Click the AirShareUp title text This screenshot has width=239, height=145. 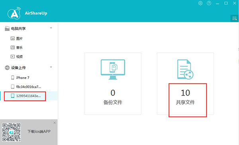36,13
